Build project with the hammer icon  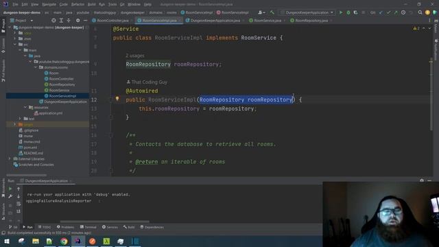[272, 12]
